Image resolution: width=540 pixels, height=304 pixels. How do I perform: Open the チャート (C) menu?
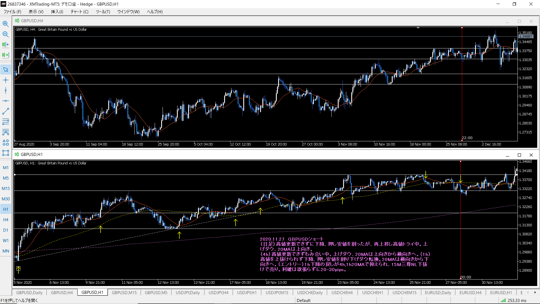coord(79,12)
